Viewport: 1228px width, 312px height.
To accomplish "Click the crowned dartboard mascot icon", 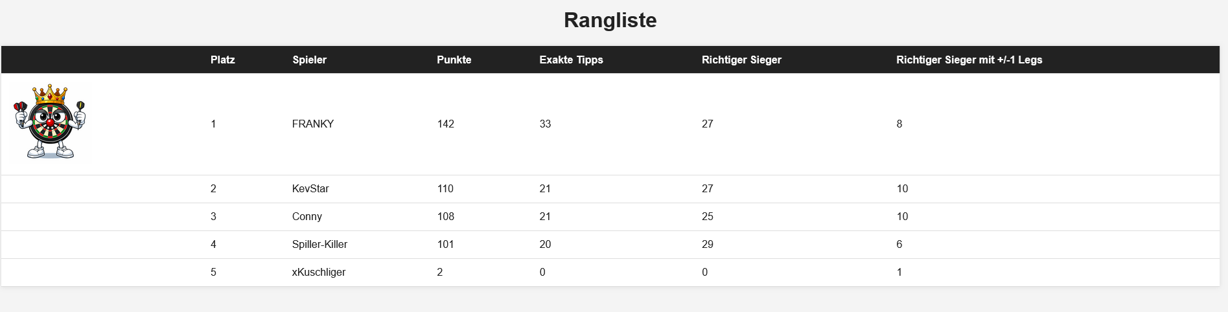I will [50, 122].
